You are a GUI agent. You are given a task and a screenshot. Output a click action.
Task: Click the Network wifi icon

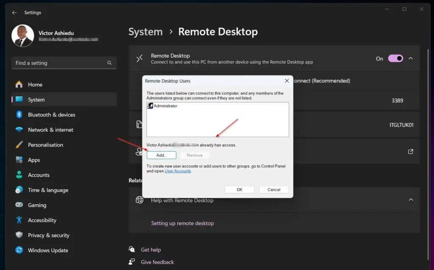[x=19, y=129]
